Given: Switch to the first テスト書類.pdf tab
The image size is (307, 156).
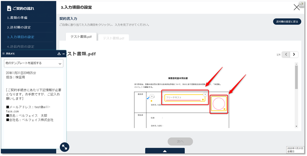Looking at the screenshot, I should coord(81,37).
